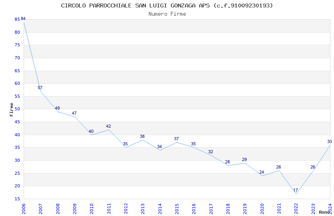This screenshot has width=334, height=216.
Task: Select the data label '38' for 2013
Action: point(142,136)
